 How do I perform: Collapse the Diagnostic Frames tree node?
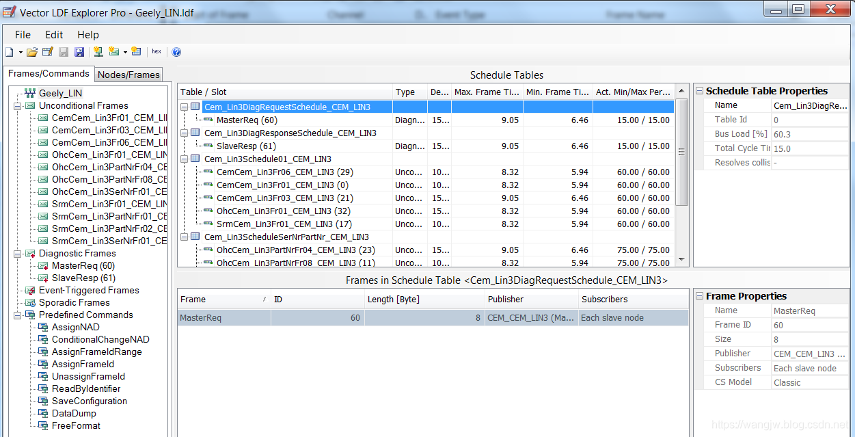pyautogui.click(x=17, y=254)
